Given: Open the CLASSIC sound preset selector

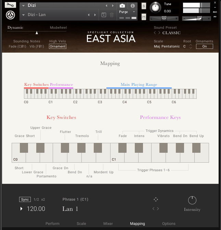Looking at the screenshot, I should (171, 33).
